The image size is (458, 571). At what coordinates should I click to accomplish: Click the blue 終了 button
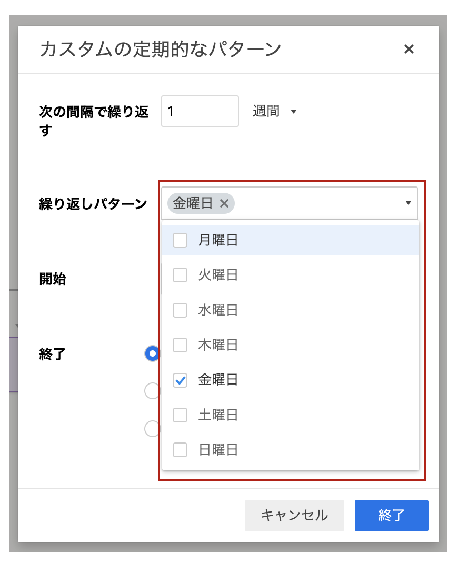[391, 515]
